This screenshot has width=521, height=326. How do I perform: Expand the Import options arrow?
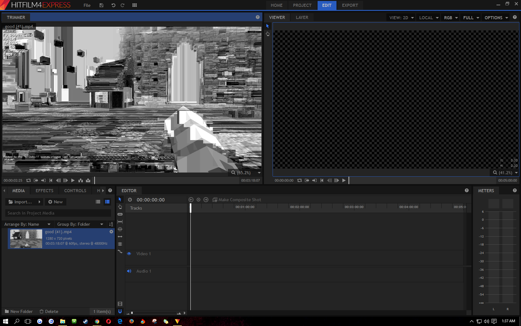(39, 202)
